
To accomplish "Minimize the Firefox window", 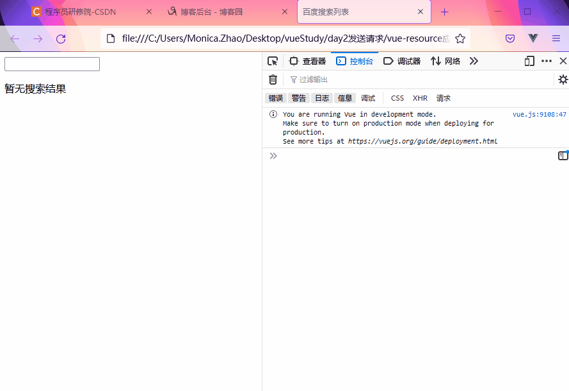I will [x=498, y=12].
